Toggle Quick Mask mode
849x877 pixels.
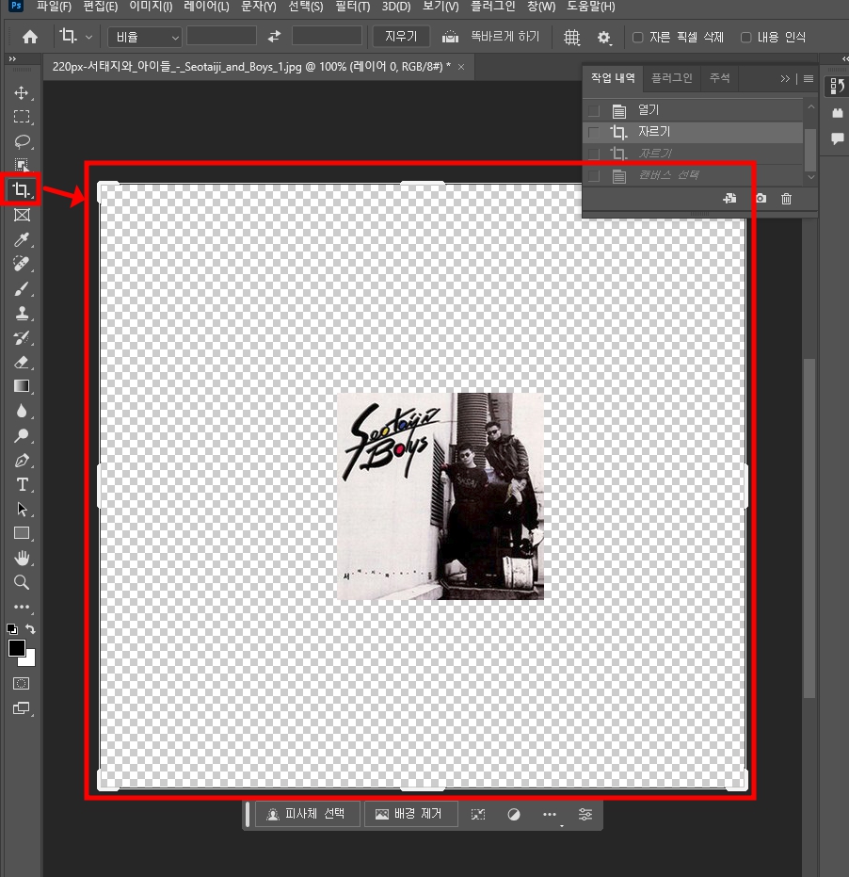22,684
